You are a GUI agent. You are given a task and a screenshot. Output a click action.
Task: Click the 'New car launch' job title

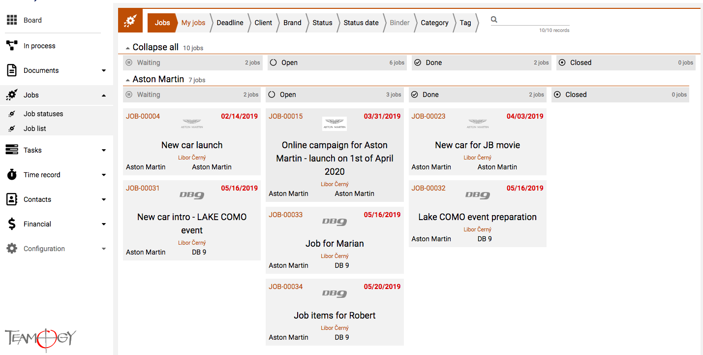click(192, 145)
